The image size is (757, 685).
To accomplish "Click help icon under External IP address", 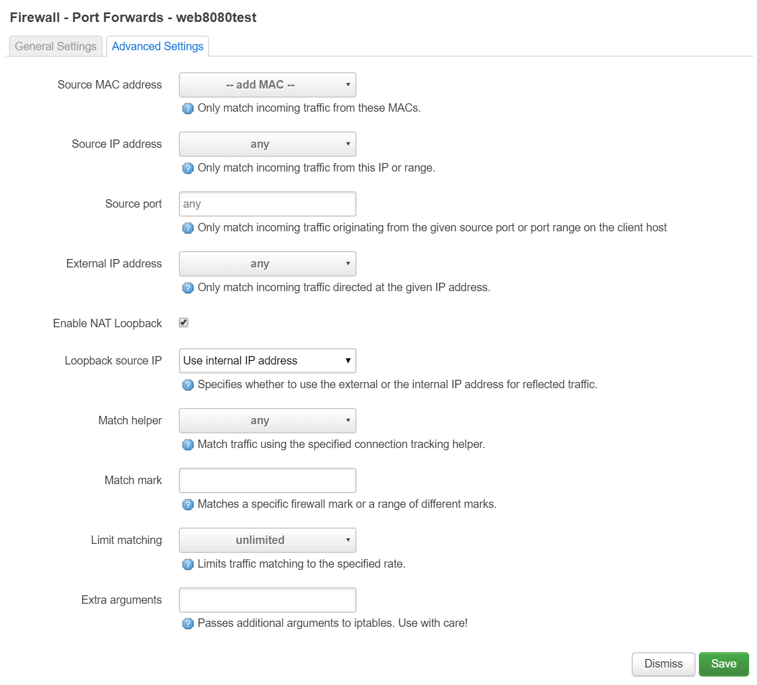I will point(188,288).
